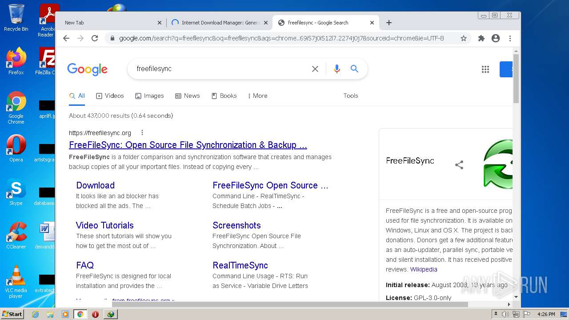Image resolution: width=569 pixels, height=320 pixels.
Task: Open the Recycle Bin desktop icon
Action: pyautogui.click(x=16, y=18)
